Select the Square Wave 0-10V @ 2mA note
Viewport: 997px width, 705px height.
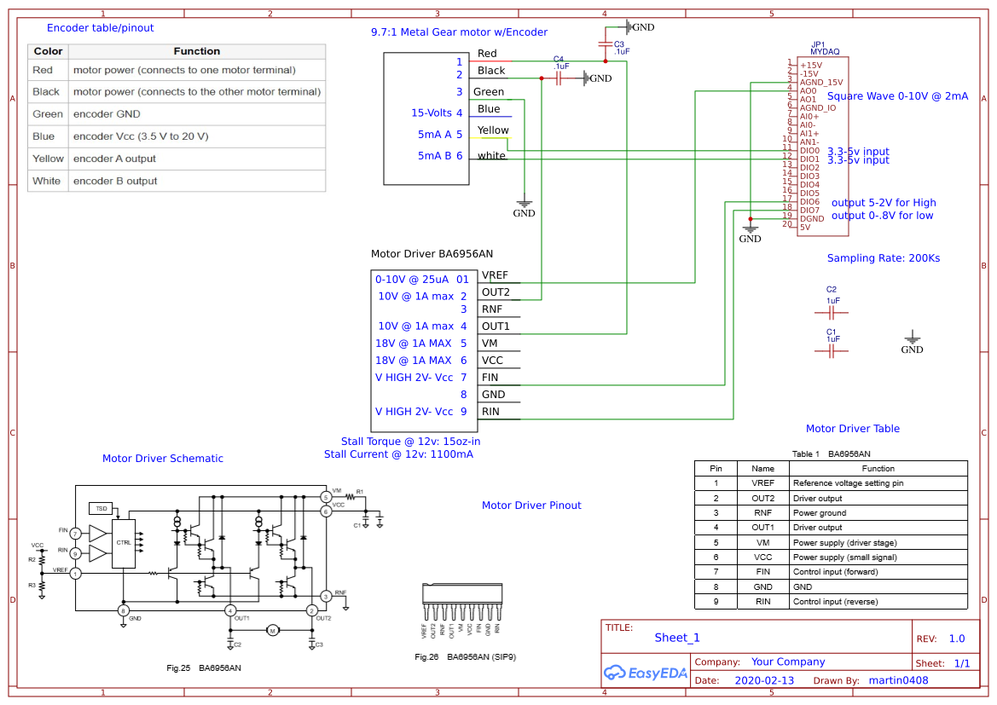point(897,96)
